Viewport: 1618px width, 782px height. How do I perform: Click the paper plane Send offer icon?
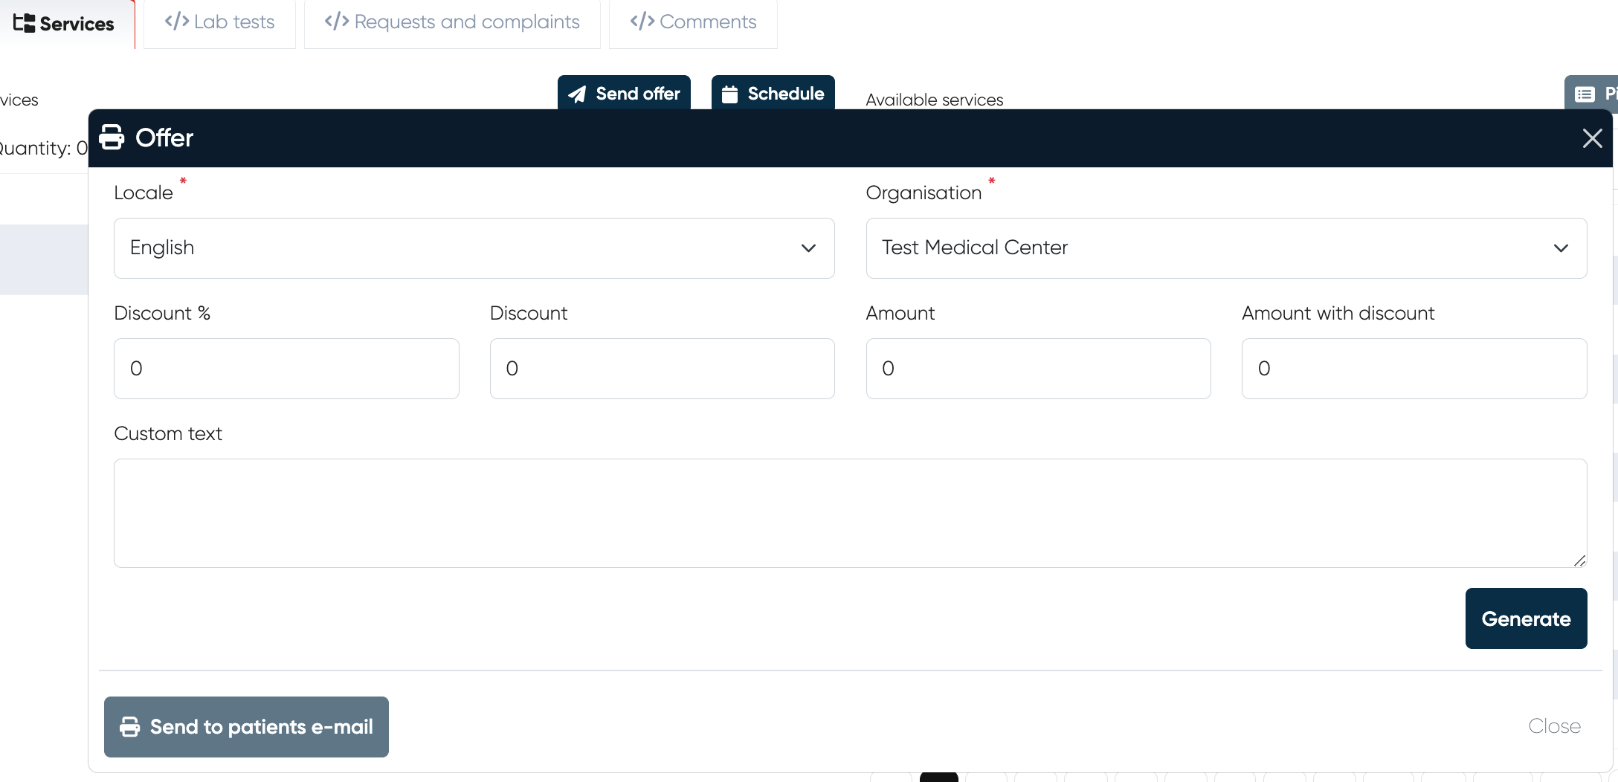click(577, 94)
